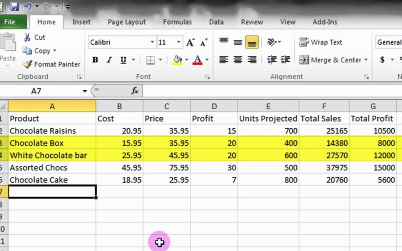
Task: Click the Select All corner button
Action: click(4, 106)
